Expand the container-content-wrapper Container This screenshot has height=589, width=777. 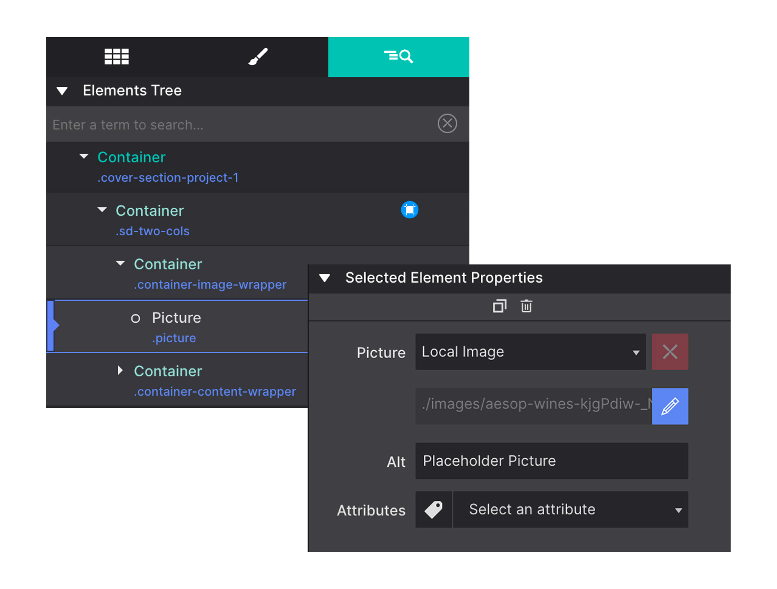(x=120, y=370)
